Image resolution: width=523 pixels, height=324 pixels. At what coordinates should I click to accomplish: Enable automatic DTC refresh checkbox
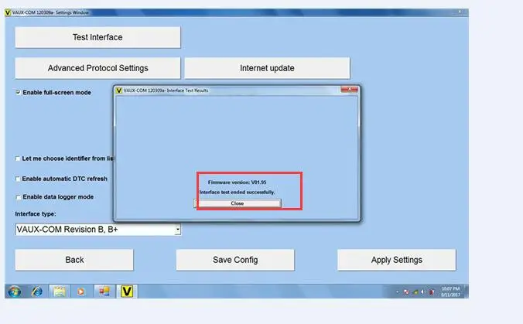(18, 179)
